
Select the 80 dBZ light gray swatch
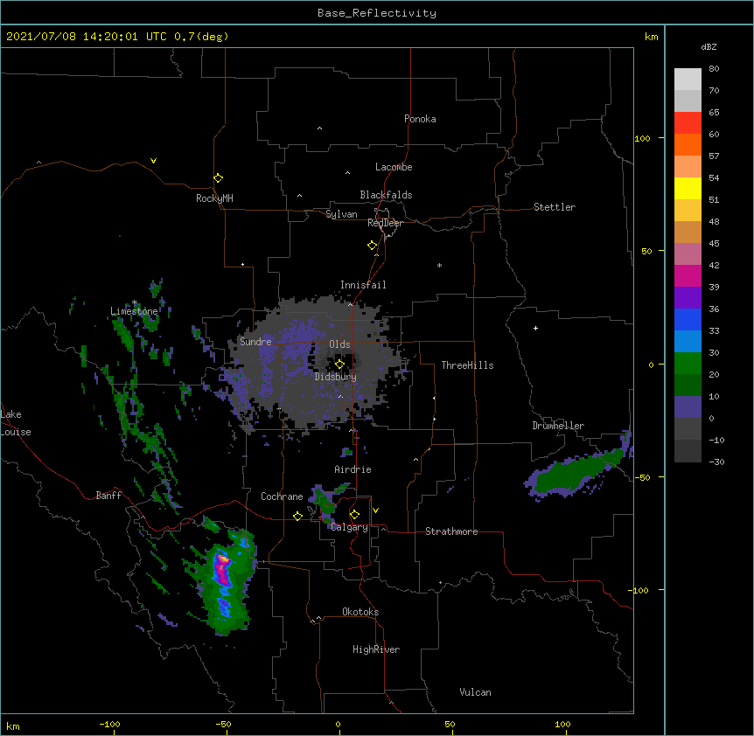pos(688,79)
